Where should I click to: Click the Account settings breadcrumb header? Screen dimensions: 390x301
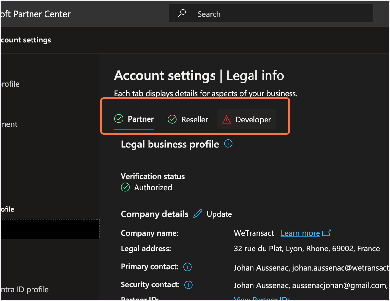[x=26, y=40]
